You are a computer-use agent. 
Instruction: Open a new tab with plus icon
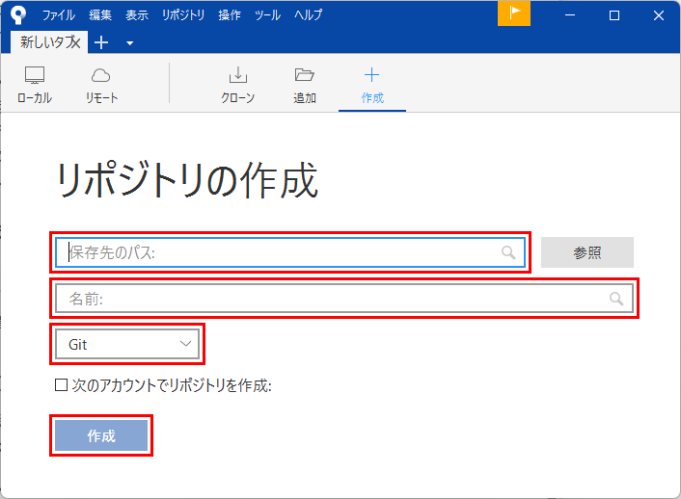[102, 42]
